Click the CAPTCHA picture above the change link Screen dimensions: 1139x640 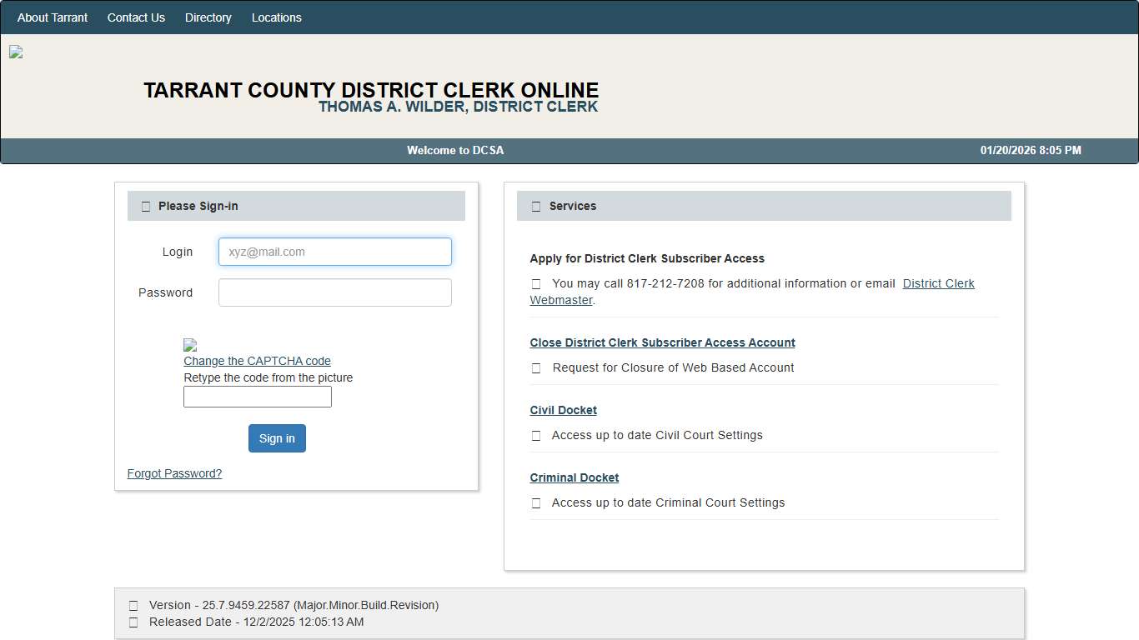190,345
